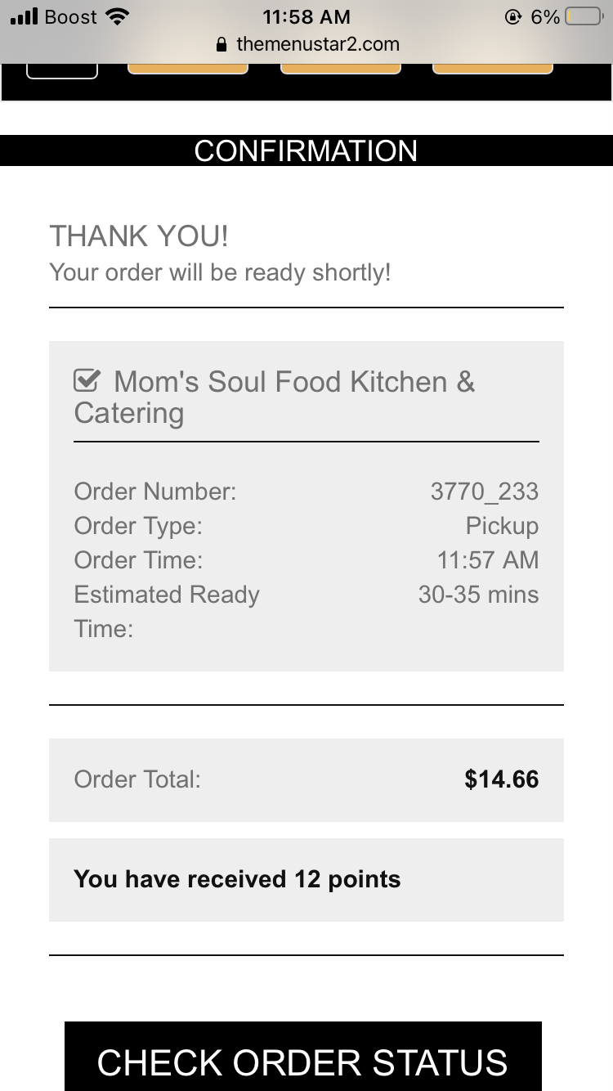Tap the Wi-Fi status icon

pyautogui.click(x=119, y=17)
